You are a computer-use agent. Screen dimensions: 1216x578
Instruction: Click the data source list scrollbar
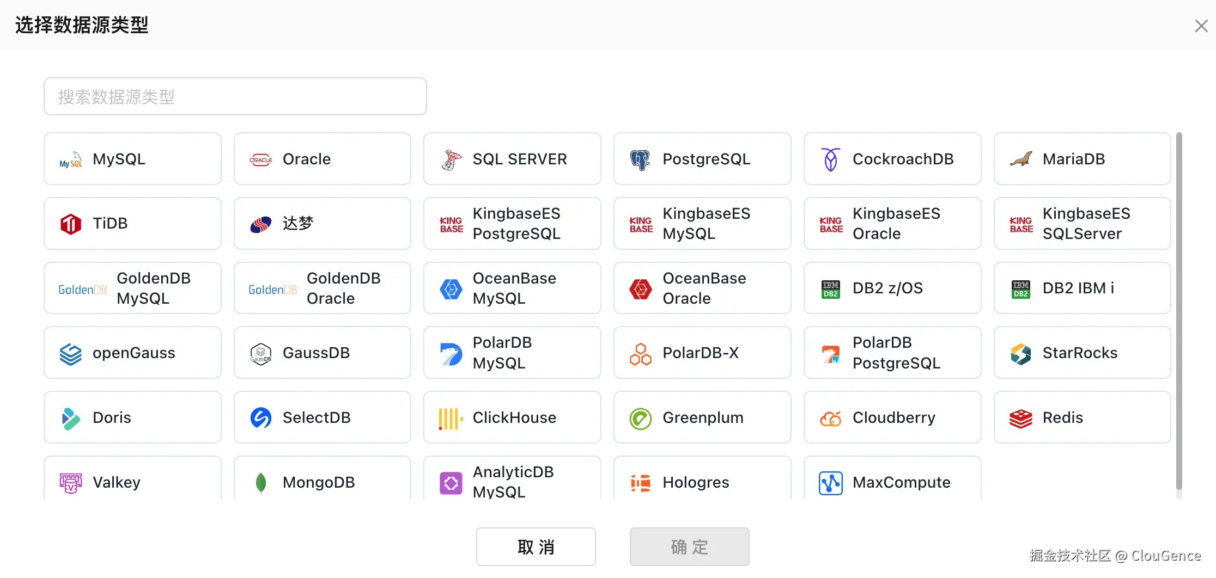[1179, 311]
